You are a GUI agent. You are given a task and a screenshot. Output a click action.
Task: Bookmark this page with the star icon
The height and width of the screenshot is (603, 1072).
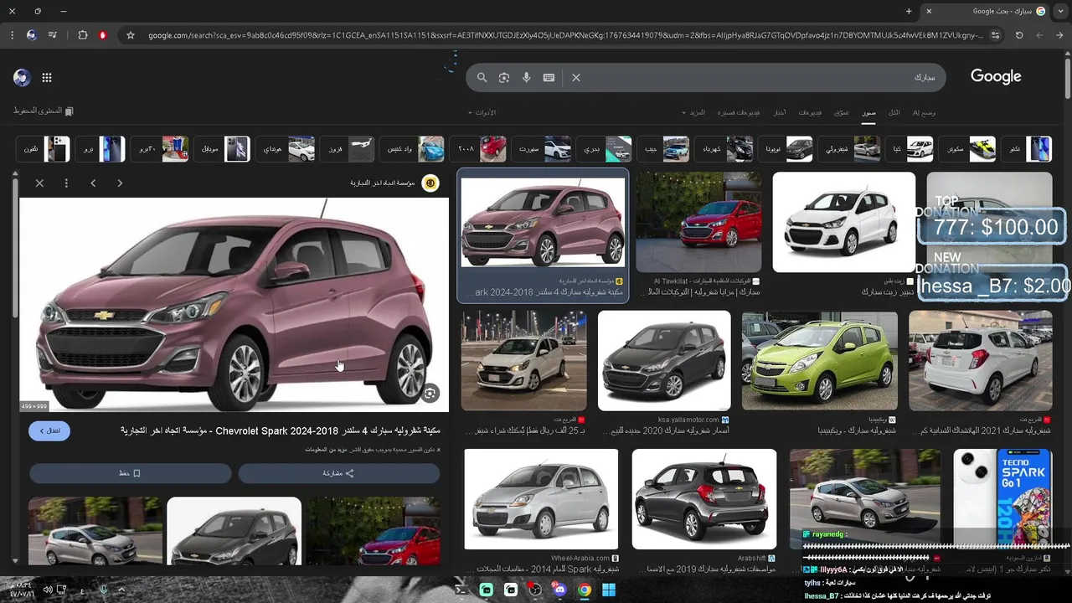click(x=131, y=35)
